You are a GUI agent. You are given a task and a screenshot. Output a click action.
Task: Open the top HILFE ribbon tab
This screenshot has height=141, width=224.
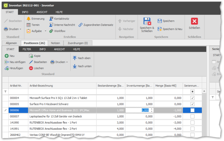59,12
